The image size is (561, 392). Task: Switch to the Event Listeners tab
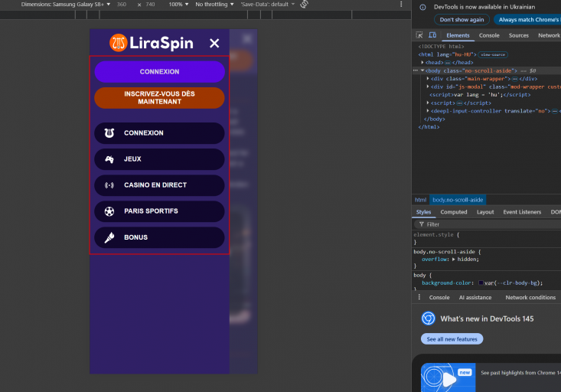pyautogui.click(x=522, y=212)
